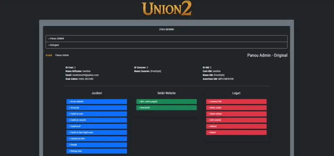Open the Bonuri log
Image resolution: width=334 pixels, height=156 pixels.
[236, 132]
